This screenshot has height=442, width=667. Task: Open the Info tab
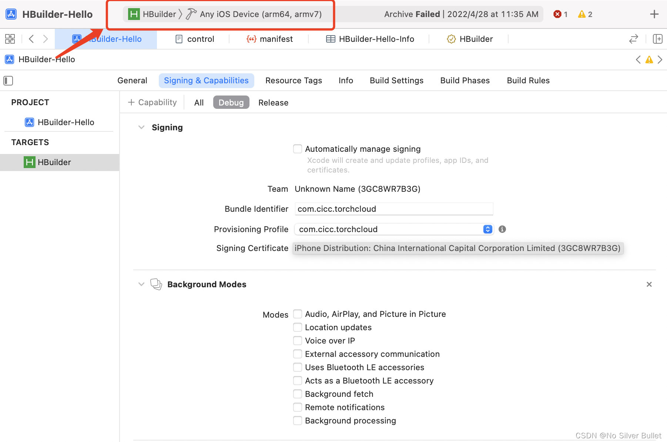point(346,81)
